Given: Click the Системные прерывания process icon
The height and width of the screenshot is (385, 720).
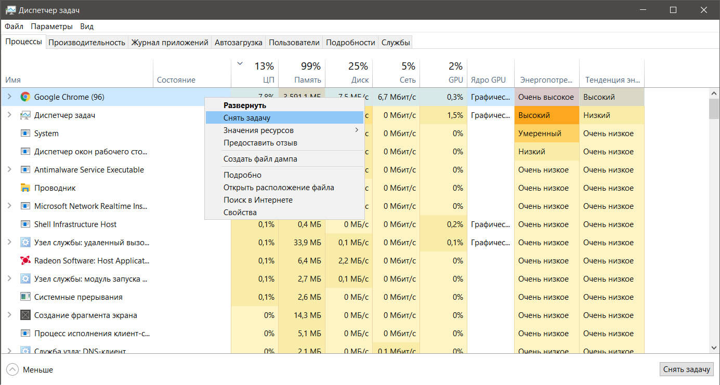Looking at the screenshot, I should (x=25, y=297).
